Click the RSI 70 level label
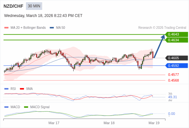The image size is (189, 128). (170, 94)
